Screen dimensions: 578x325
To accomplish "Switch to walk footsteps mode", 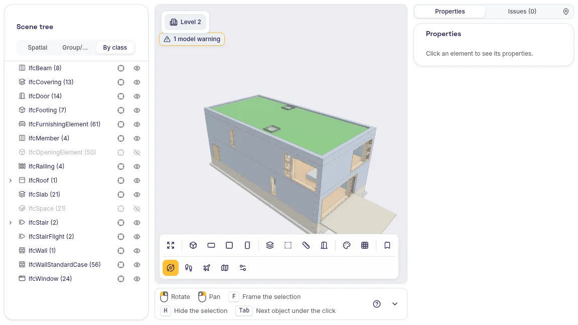I will click(x=188, y=268).
